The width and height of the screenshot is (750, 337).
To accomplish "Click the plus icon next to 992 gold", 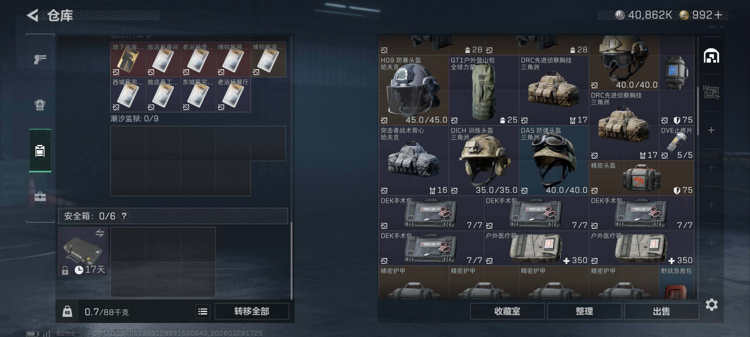I will [x=718, y=15].
